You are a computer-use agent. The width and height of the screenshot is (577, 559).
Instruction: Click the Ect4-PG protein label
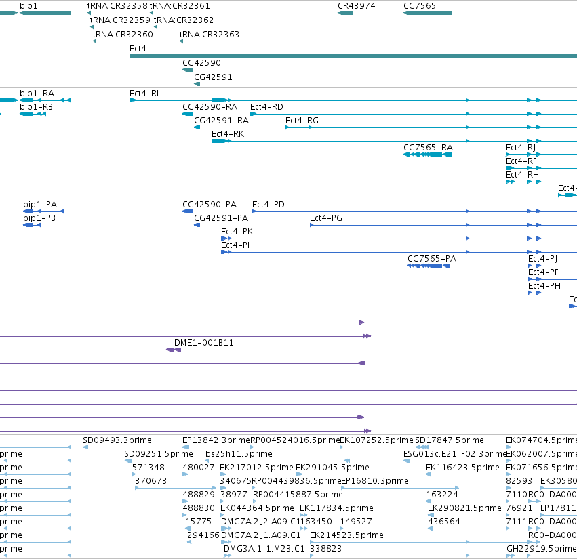coord(326,218)
